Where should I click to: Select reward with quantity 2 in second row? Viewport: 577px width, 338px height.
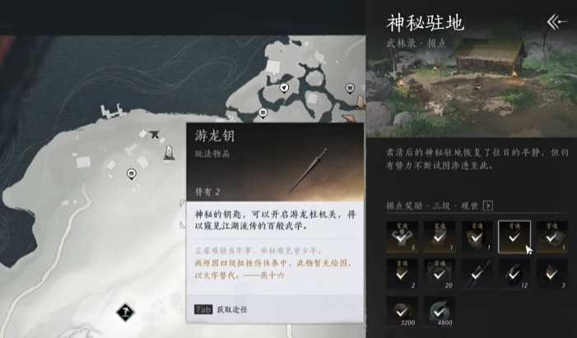(x=403, y=275)
